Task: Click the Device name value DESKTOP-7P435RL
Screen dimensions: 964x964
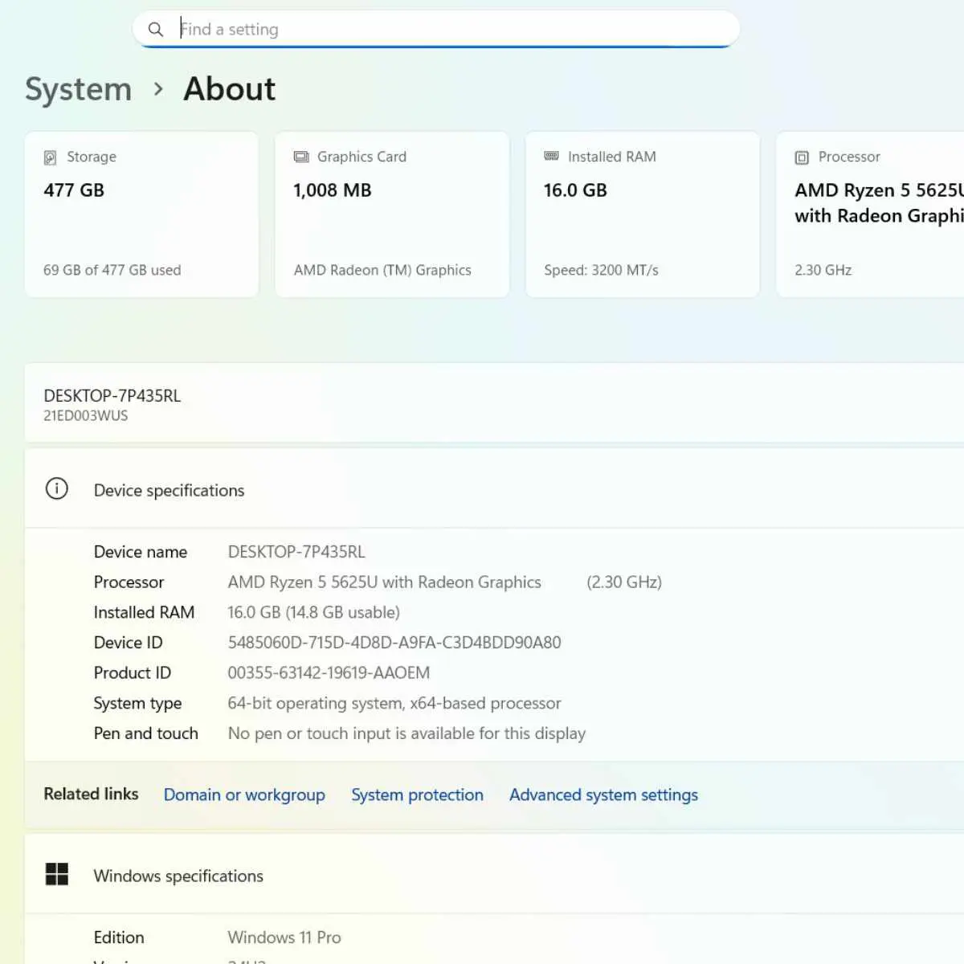Action: [296, 552]
